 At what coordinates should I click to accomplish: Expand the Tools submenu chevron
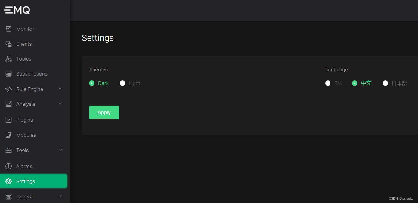point(60,150)
